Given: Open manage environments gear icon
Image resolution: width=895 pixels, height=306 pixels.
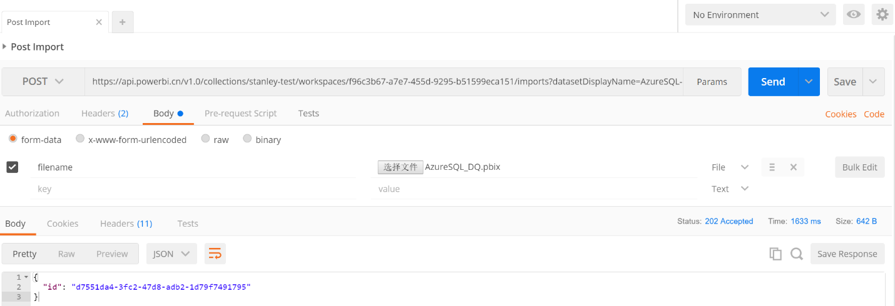Looking at the screenshot, I should pos(882,14).
